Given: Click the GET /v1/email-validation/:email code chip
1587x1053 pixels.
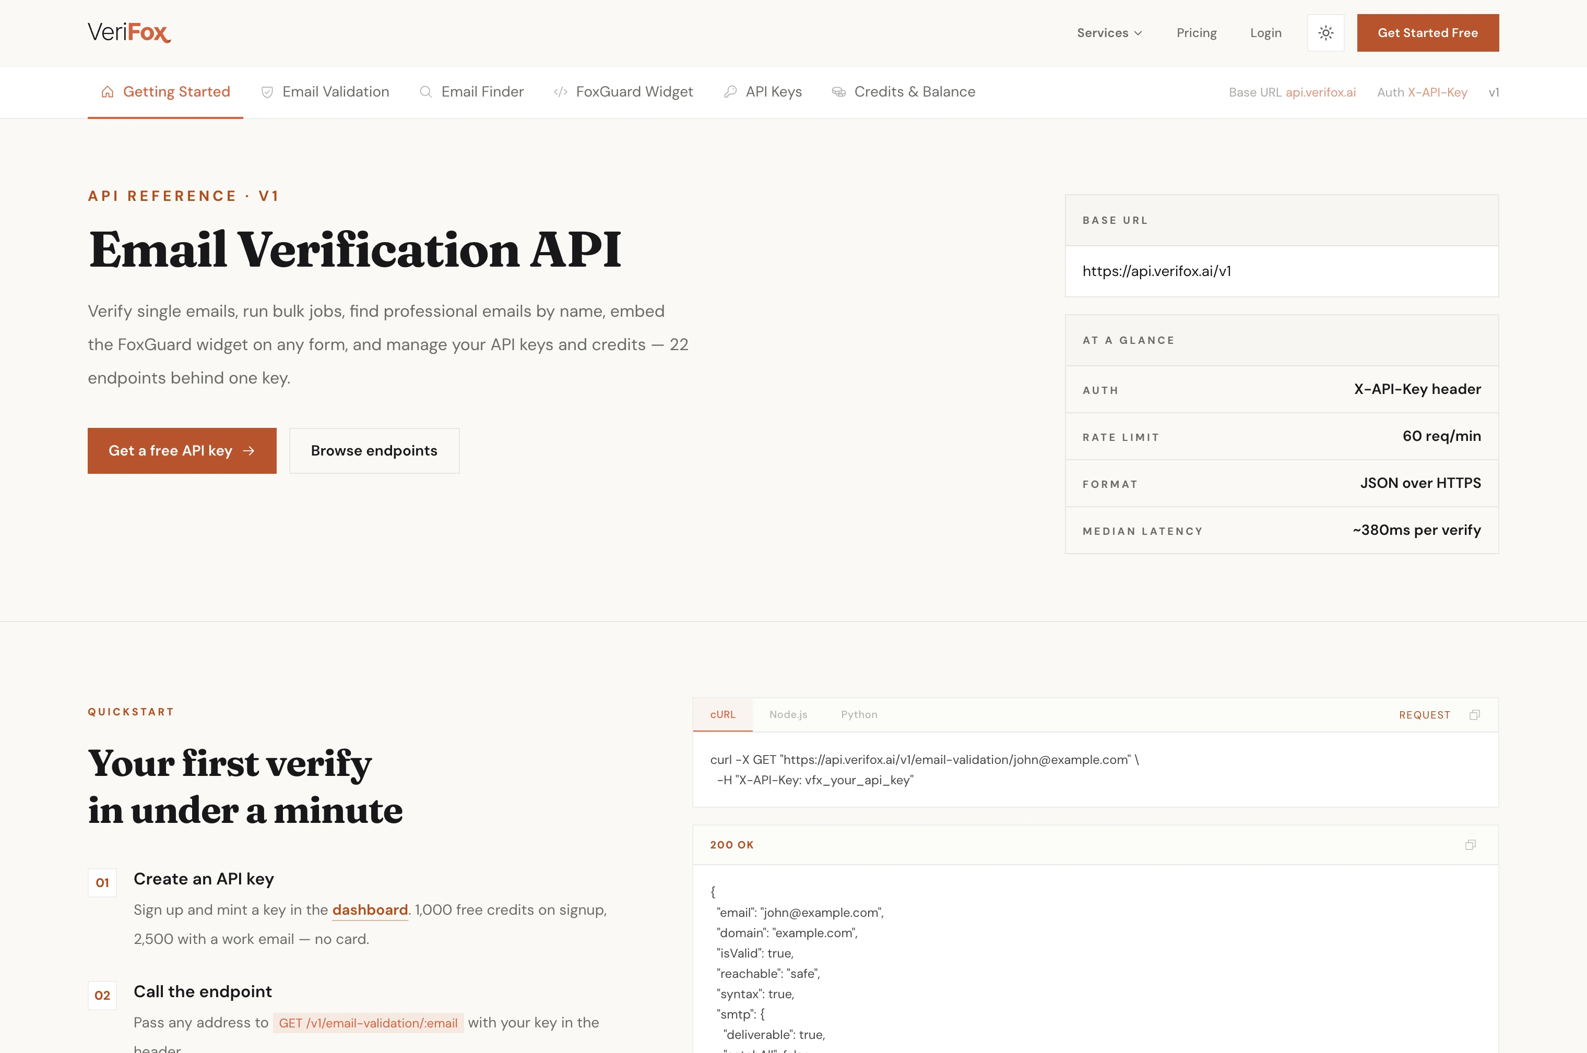Looking at the screenshot, I should 368,1023.
